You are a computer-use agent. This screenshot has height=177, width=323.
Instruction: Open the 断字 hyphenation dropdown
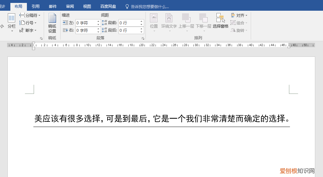pyautogui.click(x=28, y=30)
